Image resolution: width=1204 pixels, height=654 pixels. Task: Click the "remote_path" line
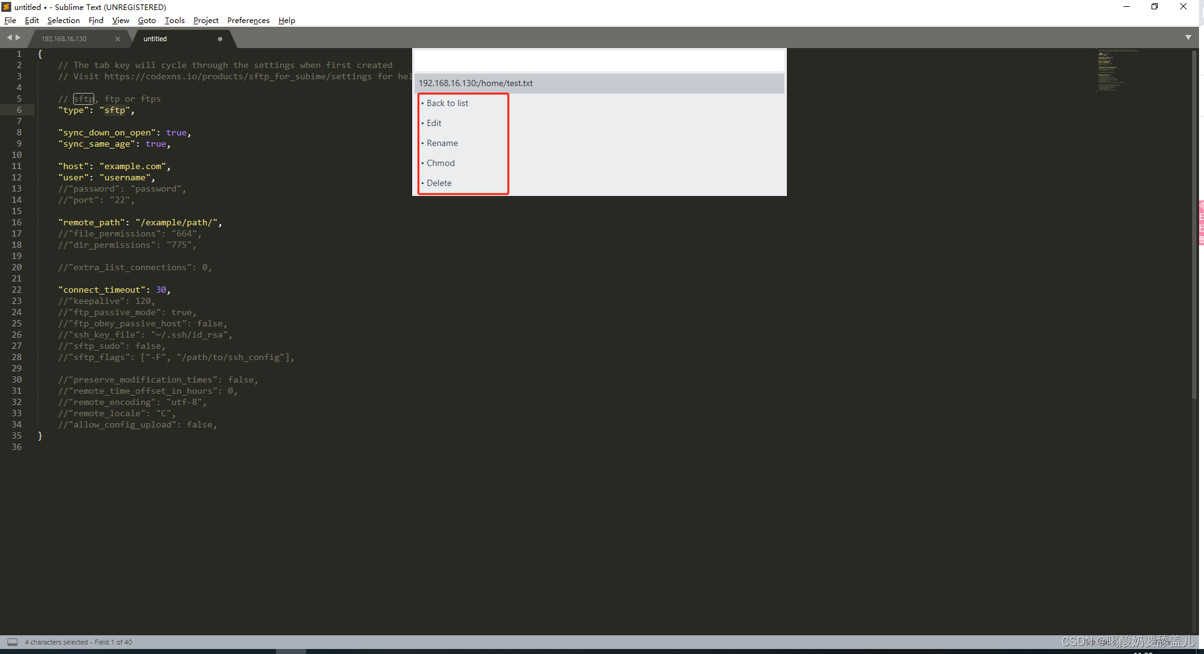click(x=140, y=222)
